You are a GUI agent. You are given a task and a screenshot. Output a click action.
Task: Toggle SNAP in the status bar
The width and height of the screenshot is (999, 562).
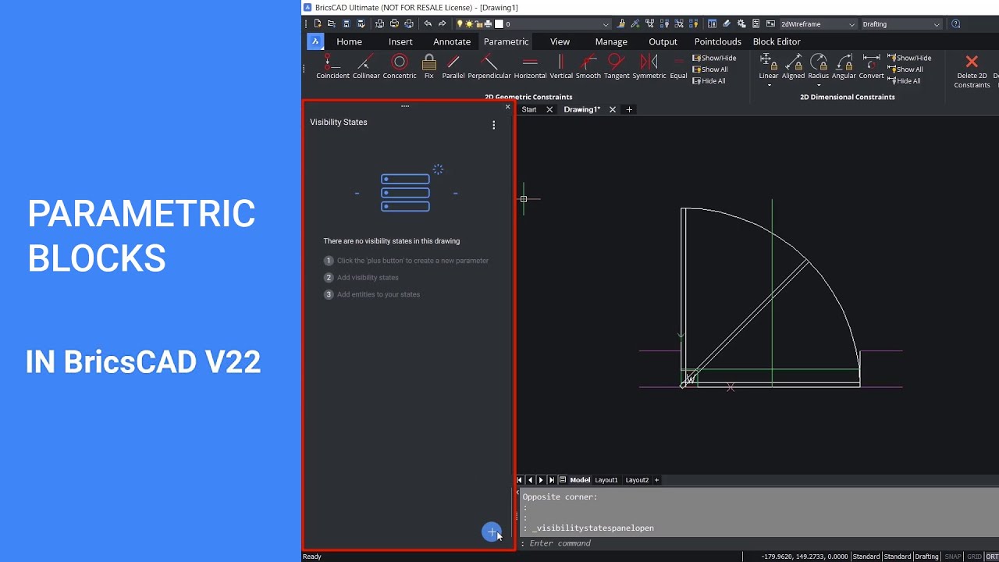(953, 557)
